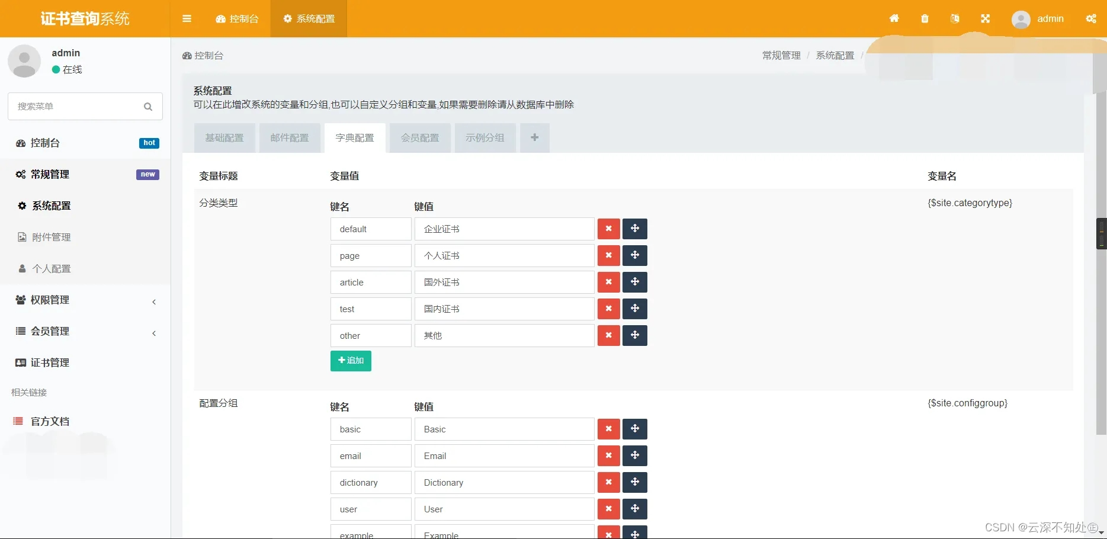The image size is (1107, 539).
Task: Click move handle for other row
Action: tap(635, 335)
